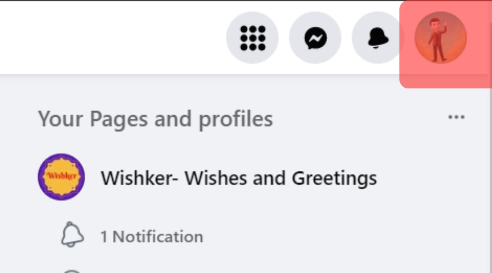Open the notifications bell in top bar

coord(377,37)
